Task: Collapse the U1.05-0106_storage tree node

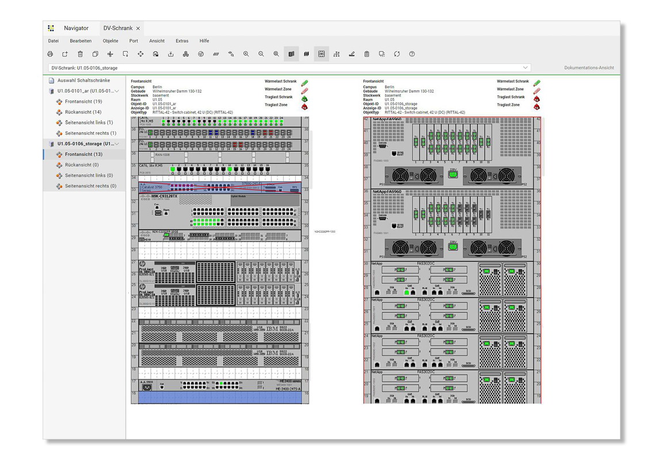Action: 117,144
